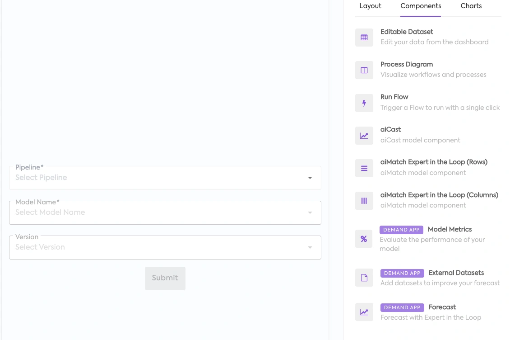
Task: Click the aiCast component title
Action: [x=391, y=130]
